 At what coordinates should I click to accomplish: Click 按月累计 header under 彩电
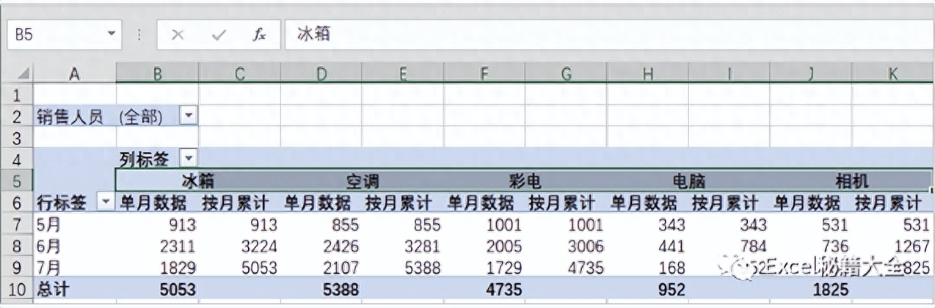click(x=566, y=202)
